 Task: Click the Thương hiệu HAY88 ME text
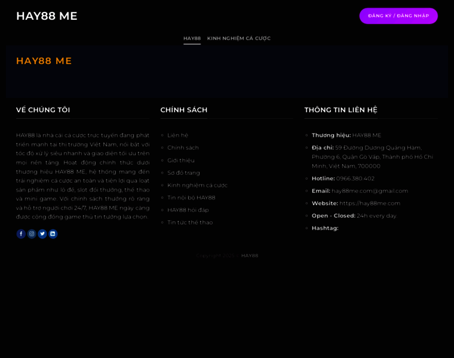point(346,135)
